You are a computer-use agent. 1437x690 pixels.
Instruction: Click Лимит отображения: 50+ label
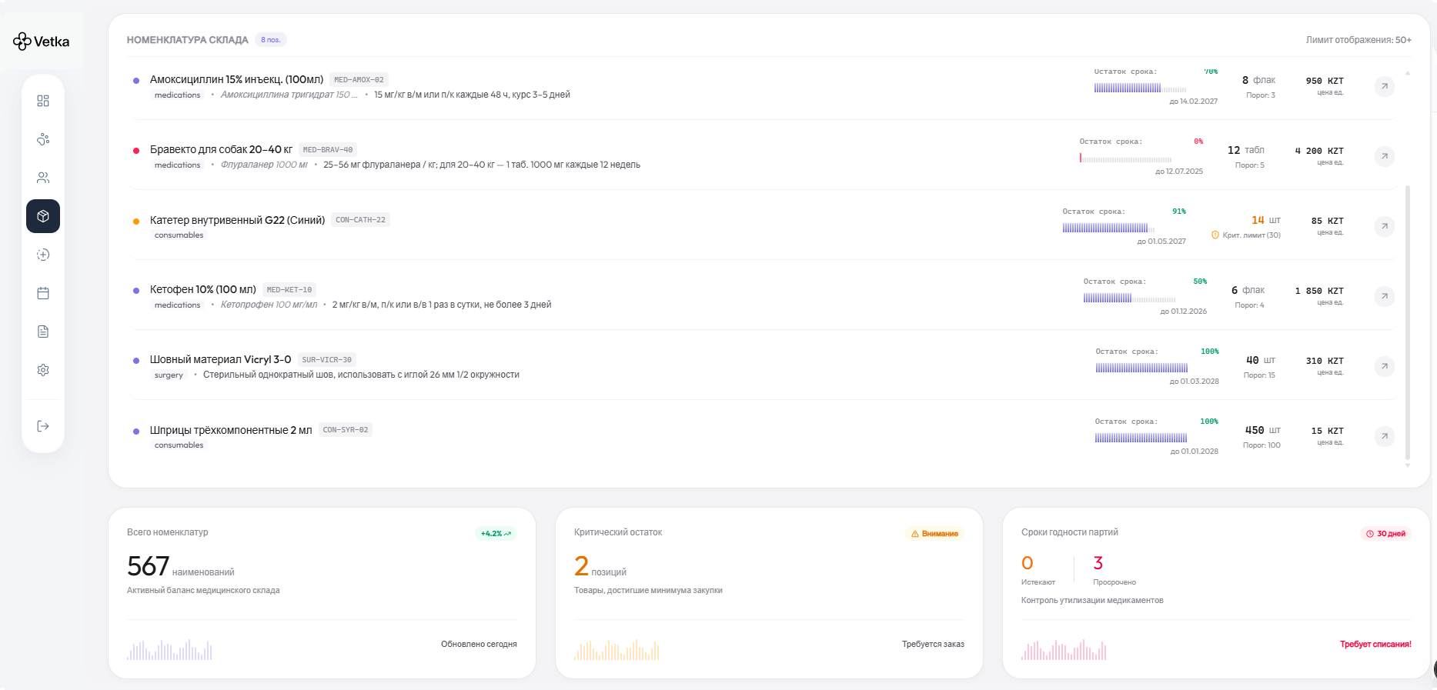click(x=1358, y=40)
